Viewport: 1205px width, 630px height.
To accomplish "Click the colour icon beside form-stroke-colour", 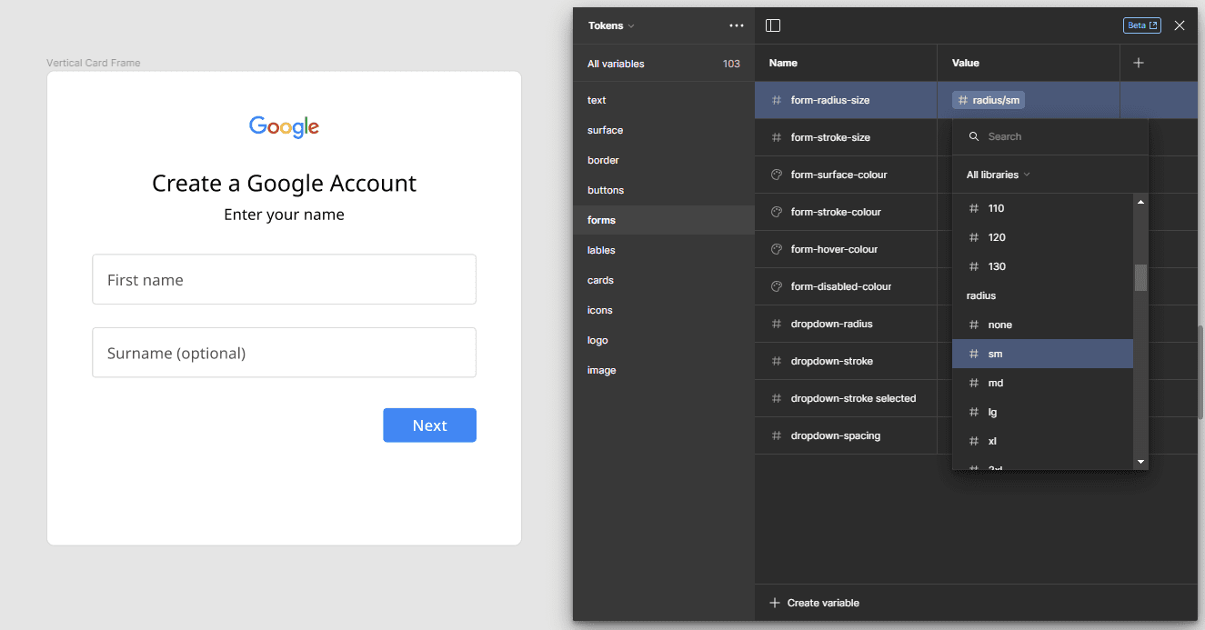I will 775,212.
